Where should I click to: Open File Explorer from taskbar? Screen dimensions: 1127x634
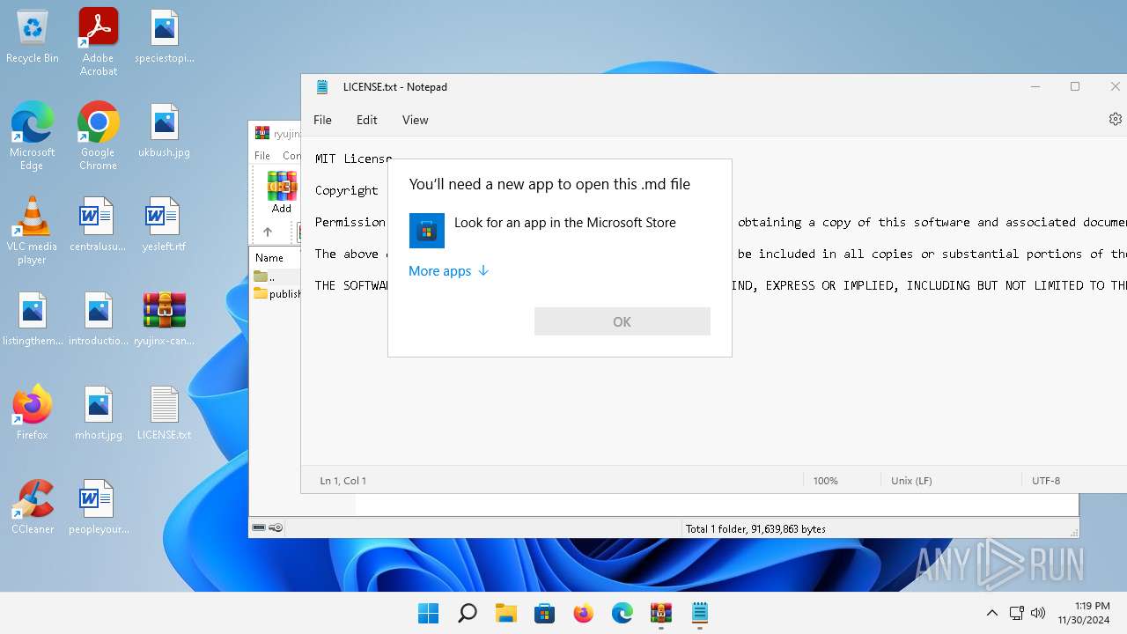click(x=506, y=613)
